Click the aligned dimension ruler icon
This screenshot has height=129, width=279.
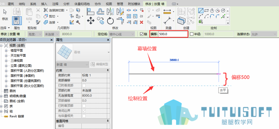(167, 12)
